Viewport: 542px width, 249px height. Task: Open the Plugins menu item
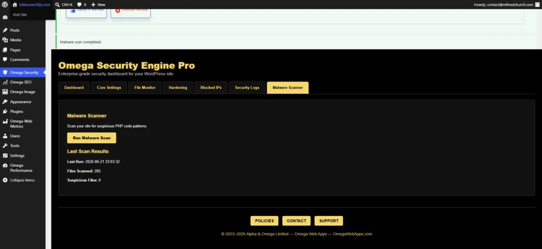pos(23,111)
